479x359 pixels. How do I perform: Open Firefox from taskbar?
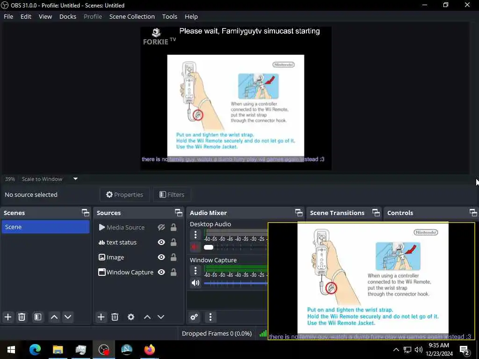[x=149, y=350]
